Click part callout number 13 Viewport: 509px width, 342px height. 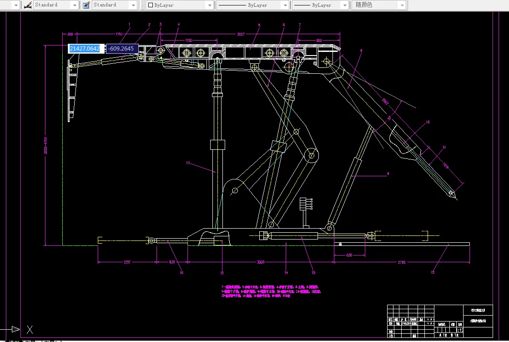(313, 273)
